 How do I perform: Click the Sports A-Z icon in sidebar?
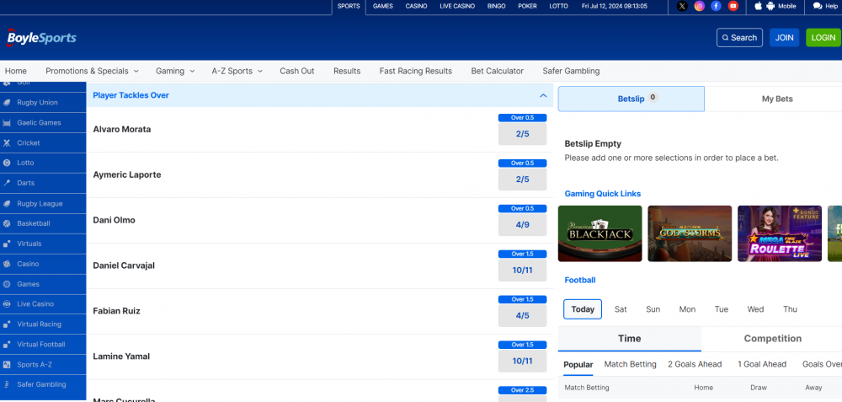click(x=7, y=365)
